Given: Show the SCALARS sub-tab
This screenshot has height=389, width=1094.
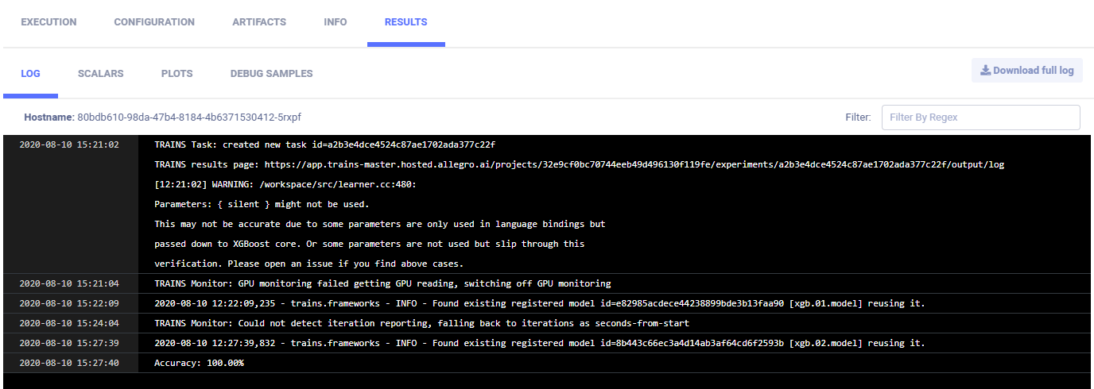Looking at the screenshot, I should tap(100, 74).
